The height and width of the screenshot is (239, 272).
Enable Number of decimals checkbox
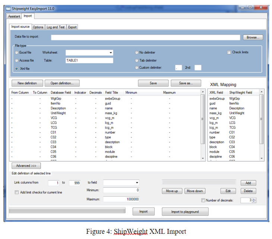tap(203, 201)
